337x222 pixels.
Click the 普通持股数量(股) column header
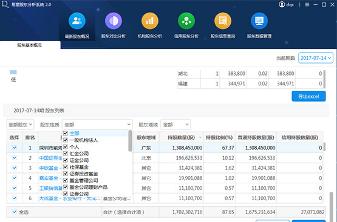pyautogui.click(x=256, y=137)
